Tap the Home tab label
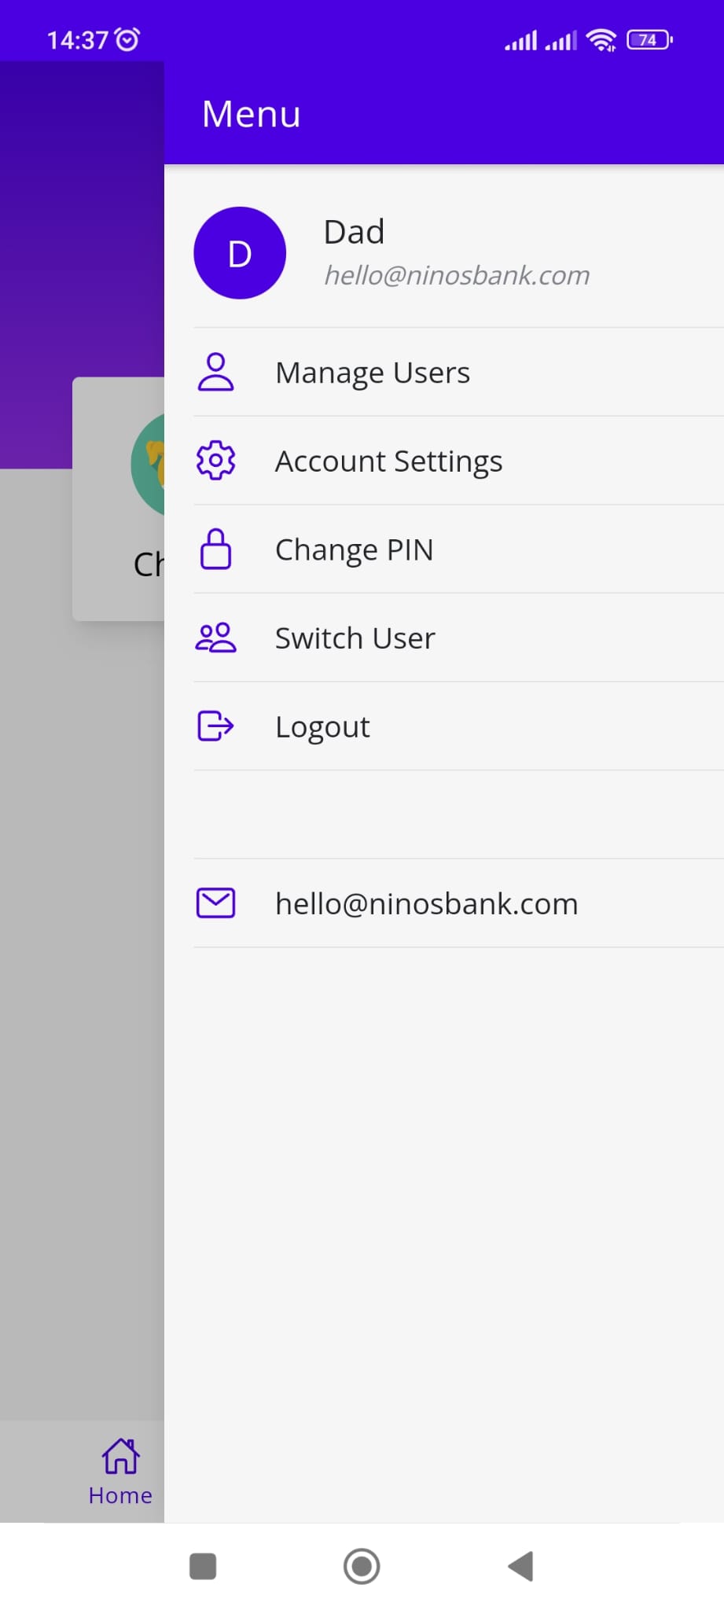This screenshot has height=1610, width=724. (x=120, y=1495)
